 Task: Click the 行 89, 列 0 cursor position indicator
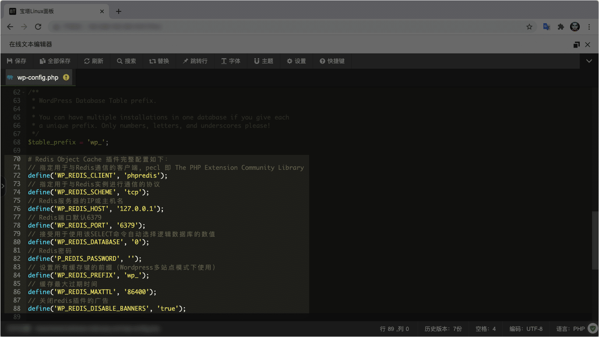[x=395, y=329]
